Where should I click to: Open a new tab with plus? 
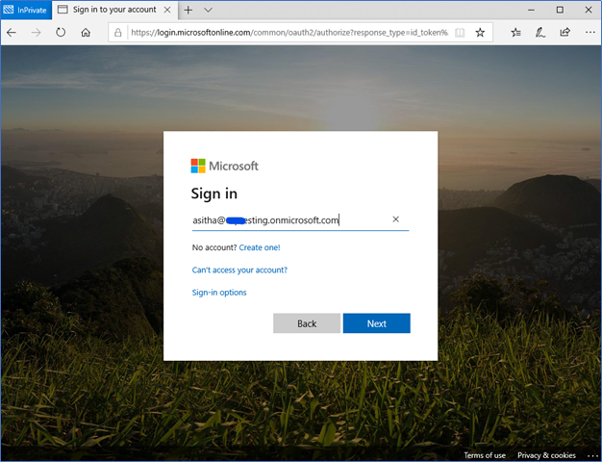coord(188,10)
